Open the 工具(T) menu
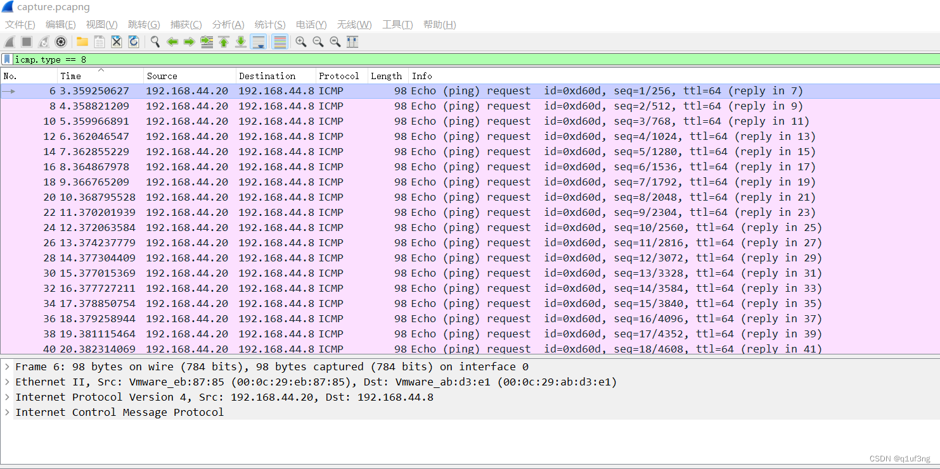The width and height of the screenshot is (940, 469). pos(397,25)
